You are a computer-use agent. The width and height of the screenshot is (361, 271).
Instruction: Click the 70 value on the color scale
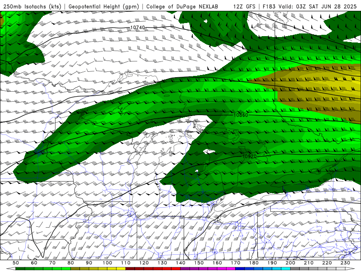(x=52, y=263)
